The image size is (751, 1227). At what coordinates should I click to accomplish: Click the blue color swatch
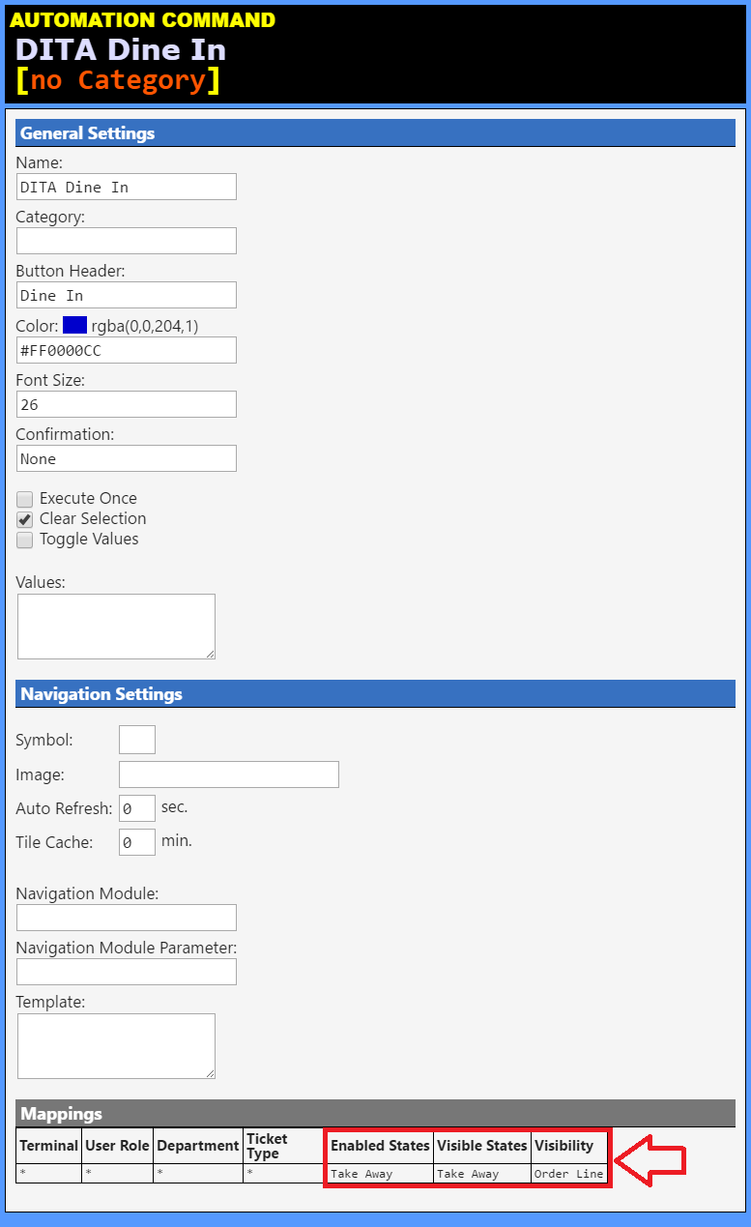point(74,326)
